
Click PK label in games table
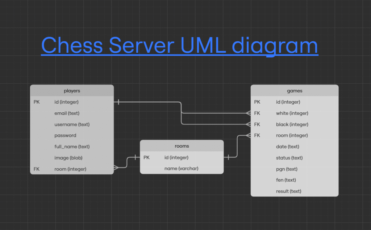pos(257,102)
